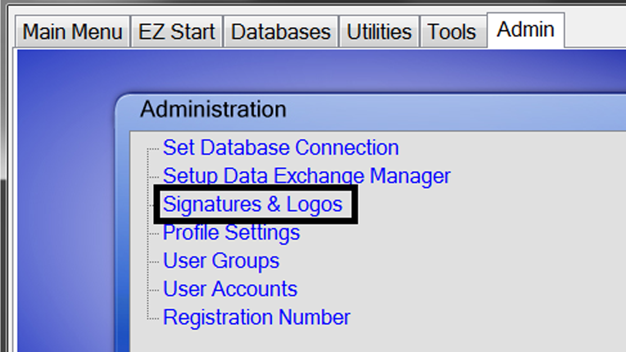Click Profile Settings under Administration
626x352 pixels.
coord(231,232)
